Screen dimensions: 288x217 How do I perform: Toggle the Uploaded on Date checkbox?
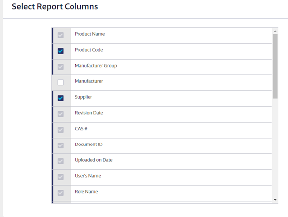61,161
